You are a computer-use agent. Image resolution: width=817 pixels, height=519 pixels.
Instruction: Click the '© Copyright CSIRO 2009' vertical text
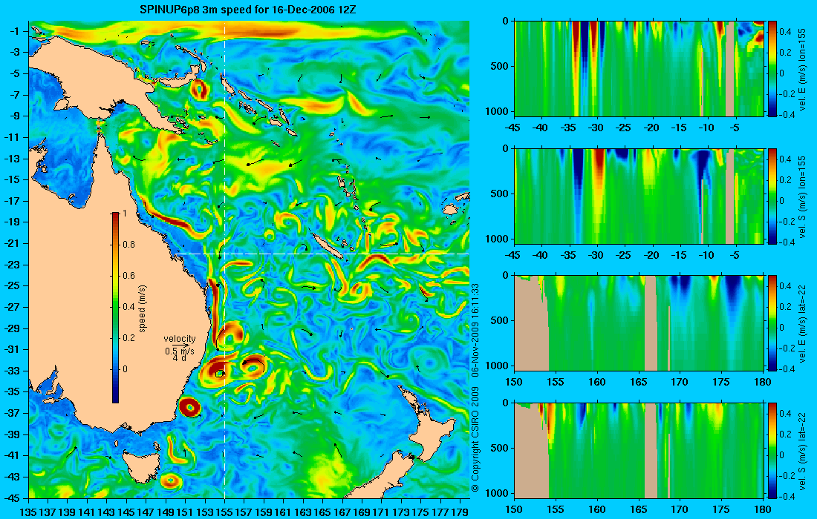coord(475,440)
